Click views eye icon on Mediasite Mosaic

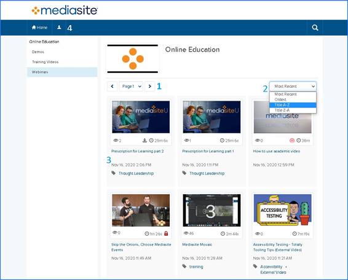[186, 233]
